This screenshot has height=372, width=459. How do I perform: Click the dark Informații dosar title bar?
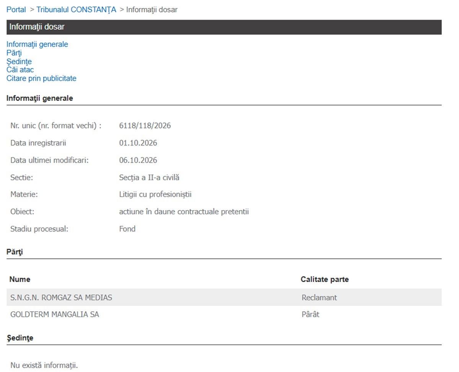click(x=224, y=27)
